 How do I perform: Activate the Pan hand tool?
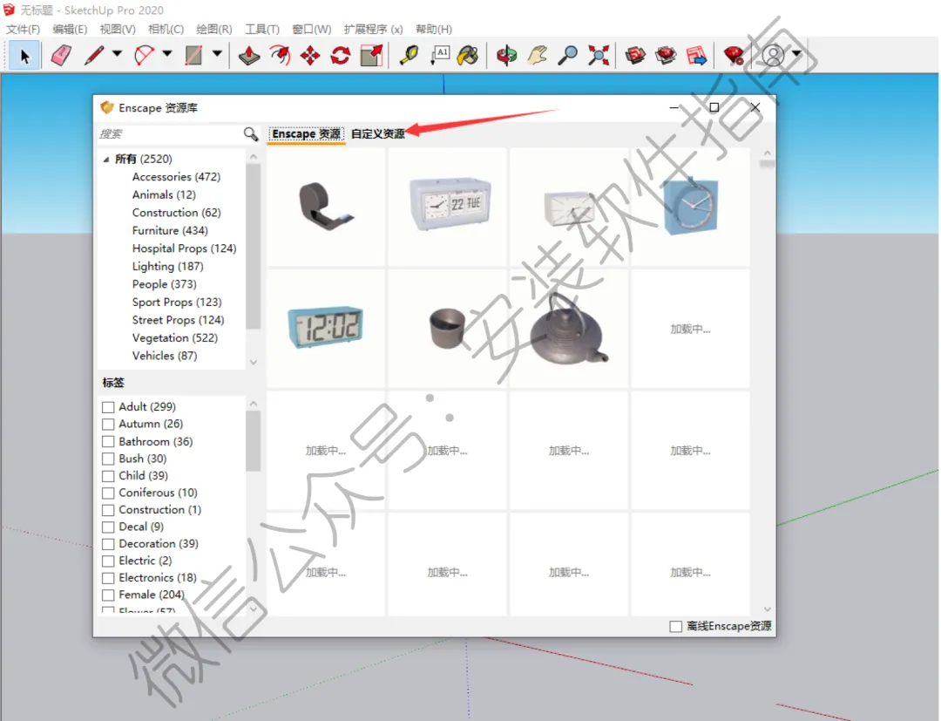click(x=537, y=56)
